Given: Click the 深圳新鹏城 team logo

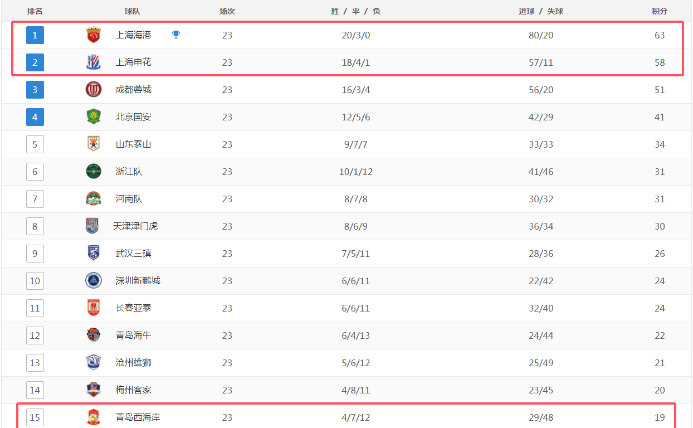Looking at the screenshot, I should point(94,281).
